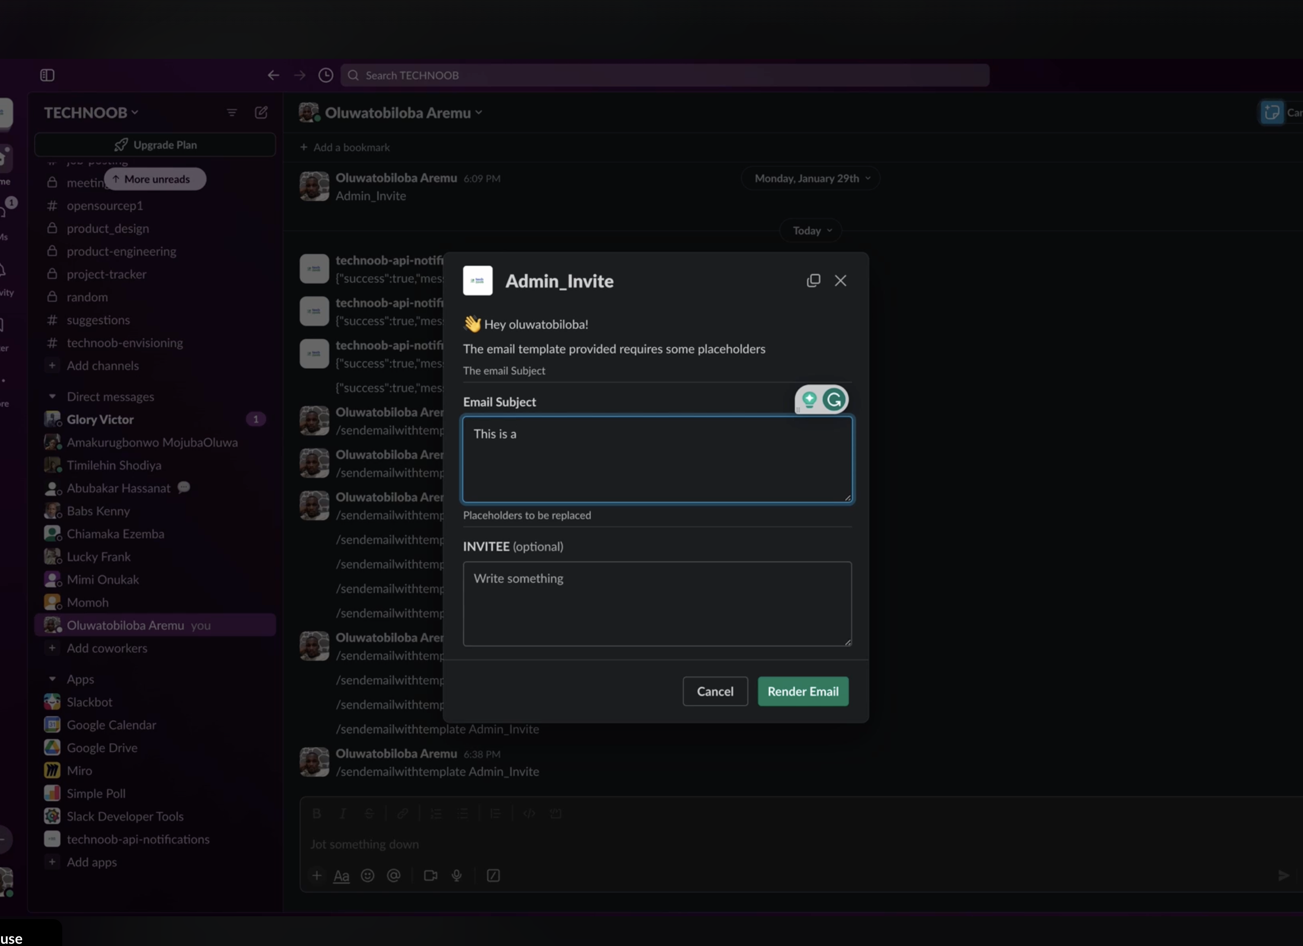Click the Render Email button
The width and height of the screenshot is (1303, 946).
802,691
